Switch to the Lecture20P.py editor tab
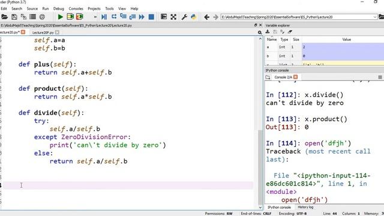This screenshot has width=384, height=216. click(x=43, y=32)
